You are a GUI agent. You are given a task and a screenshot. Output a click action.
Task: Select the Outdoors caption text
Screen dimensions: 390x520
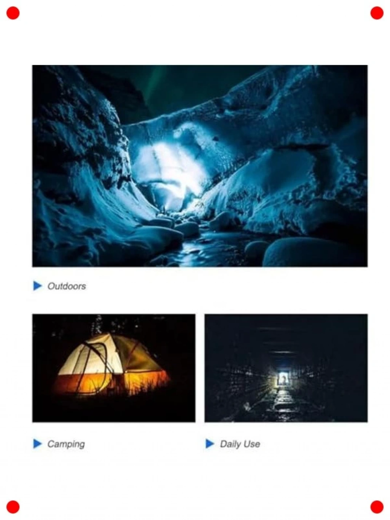[67, 286]
